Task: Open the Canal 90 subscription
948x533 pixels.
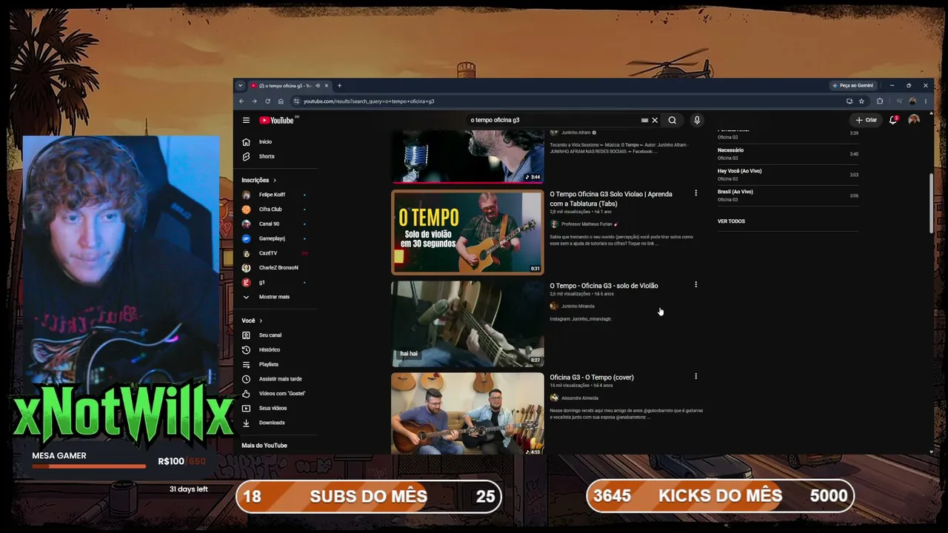Action: (269, 224)
